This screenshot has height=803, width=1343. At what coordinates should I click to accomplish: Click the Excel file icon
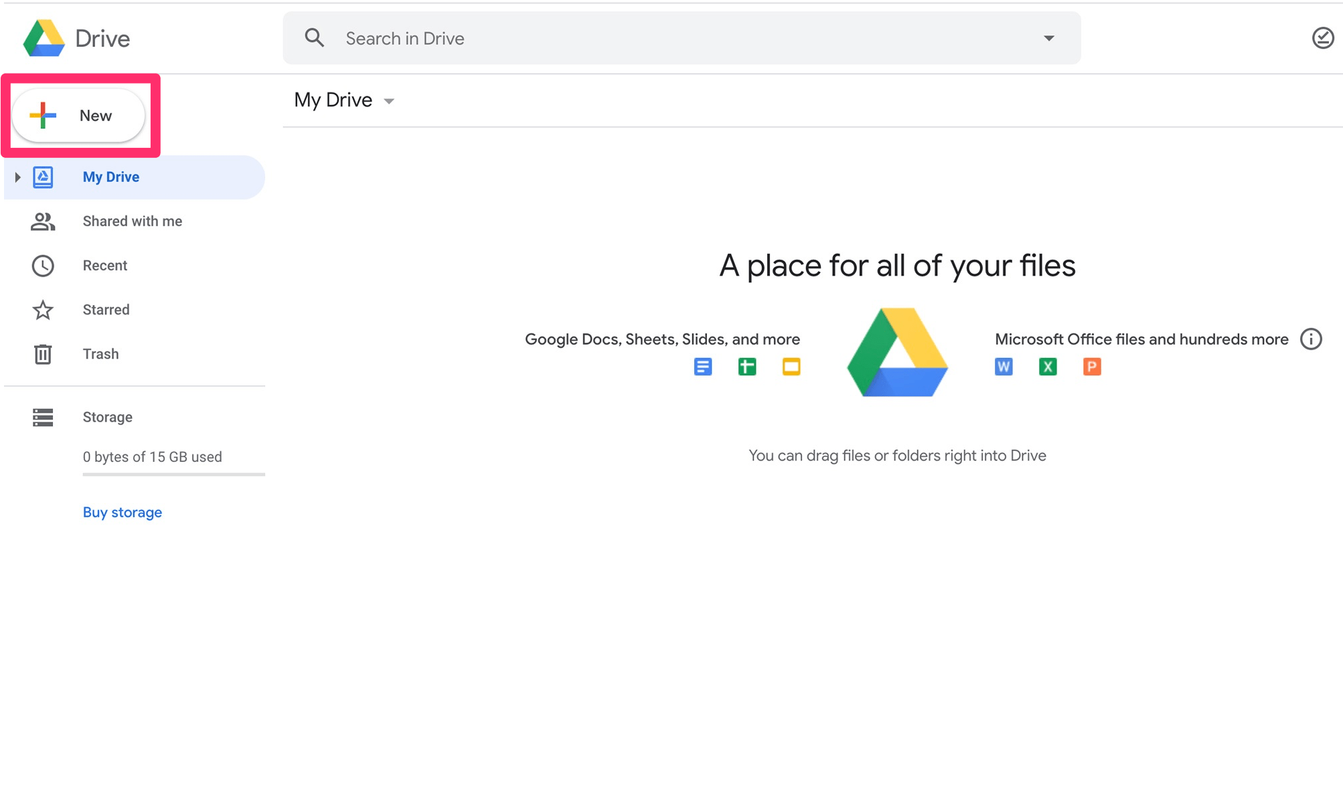(1047, 367)
